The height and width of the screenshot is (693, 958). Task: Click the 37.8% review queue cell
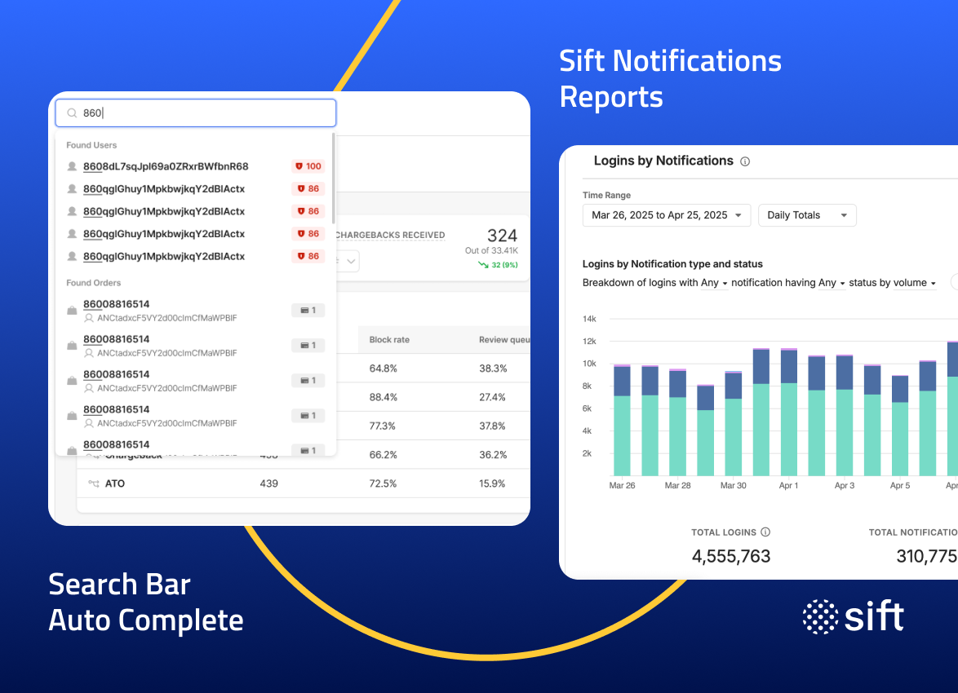492,426
